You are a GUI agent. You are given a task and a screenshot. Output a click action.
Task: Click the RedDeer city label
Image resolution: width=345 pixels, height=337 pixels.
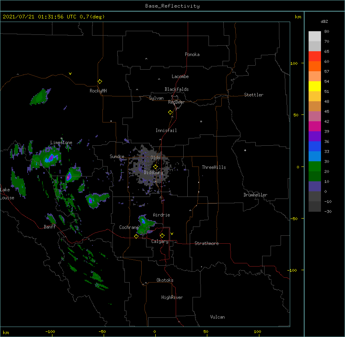(176, 102)
